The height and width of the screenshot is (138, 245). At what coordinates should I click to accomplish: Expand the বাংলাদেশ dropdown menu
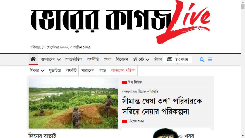[x=59, y=60]
